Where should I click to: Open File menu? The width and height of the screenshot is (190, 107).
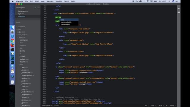coord(26,1)
